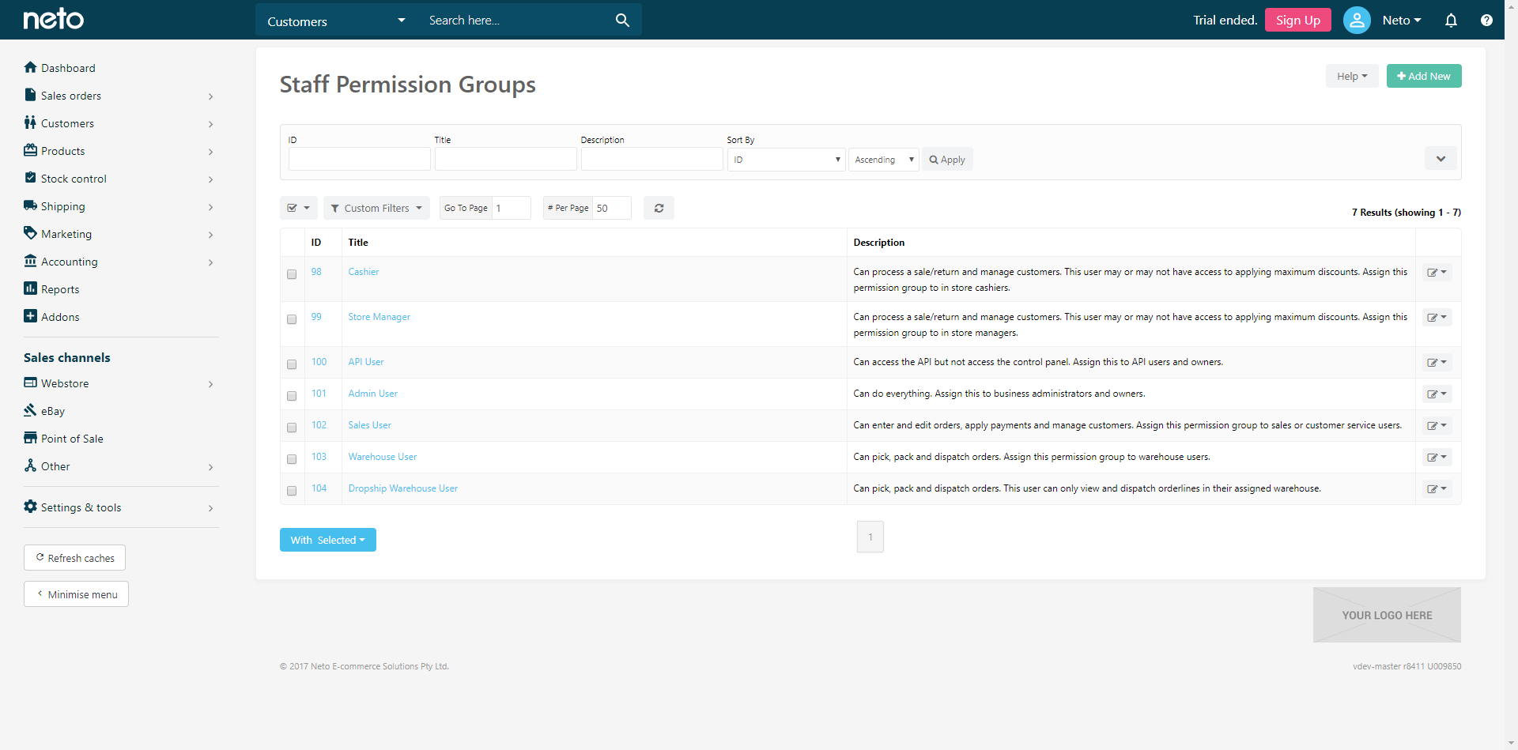Open the Dropship Warehouse User link

(402, 488)
